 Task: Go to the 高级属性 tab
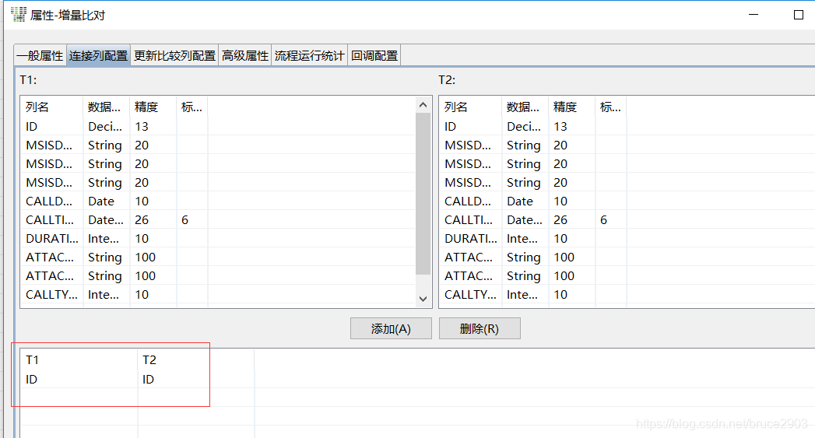pyautogui.click(x=245, y=55)
